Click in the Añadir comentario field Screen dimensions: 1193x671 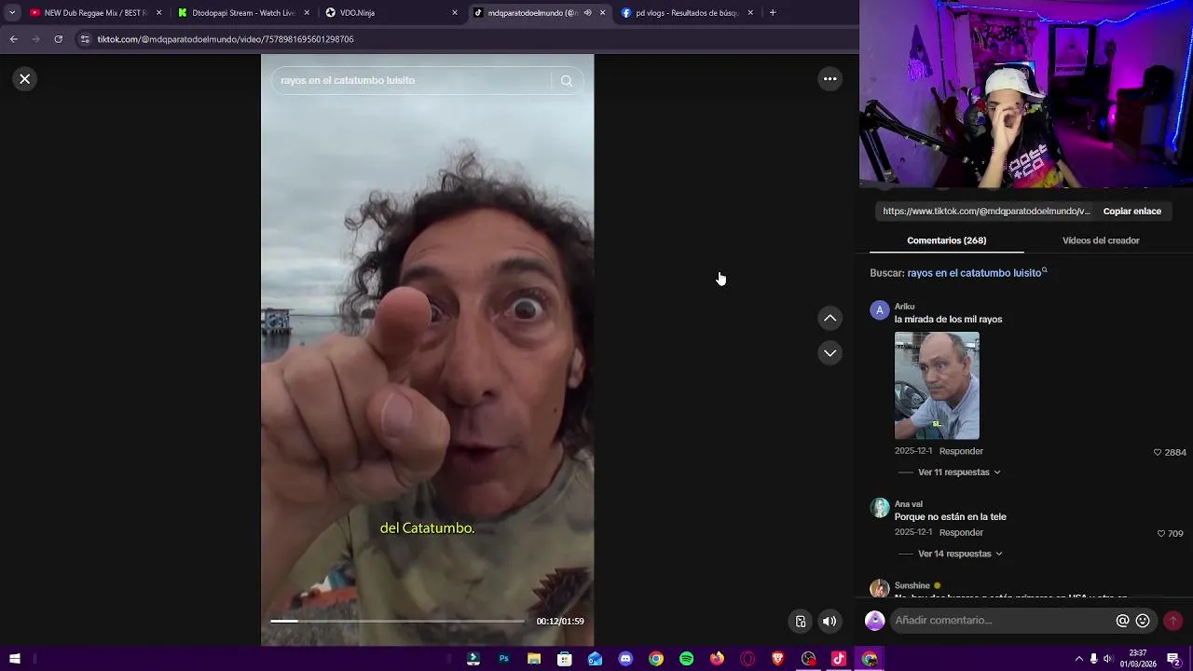click(x=1002, y=621)
